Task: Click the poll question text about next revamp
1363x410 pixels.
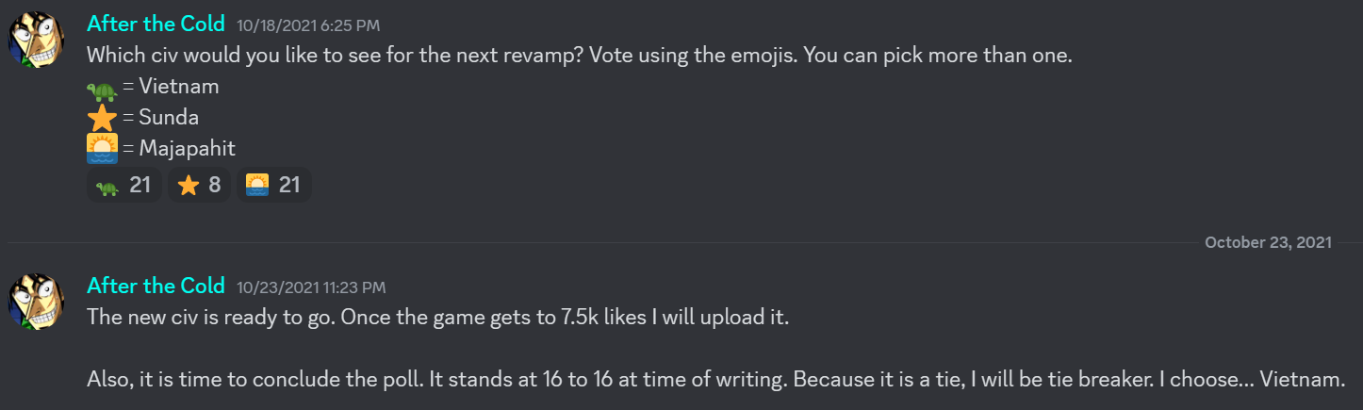Action: point(579,56)
